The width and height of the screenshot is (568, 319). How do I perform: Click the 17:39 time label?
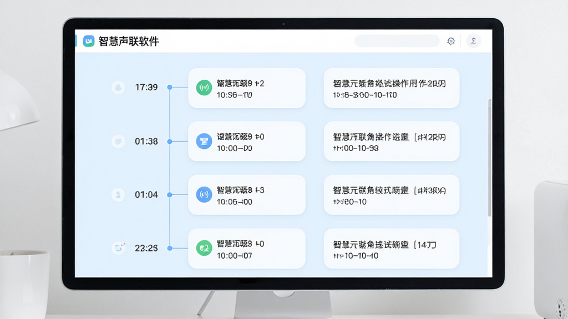pyautogui.click(x=146, y=87)
